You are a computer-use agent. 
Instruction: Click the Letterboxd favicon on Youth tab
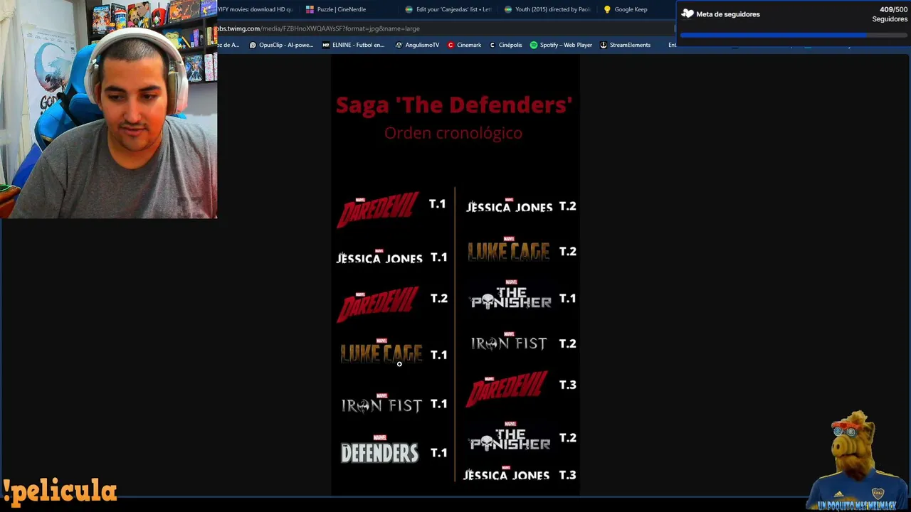click(507, 9)
